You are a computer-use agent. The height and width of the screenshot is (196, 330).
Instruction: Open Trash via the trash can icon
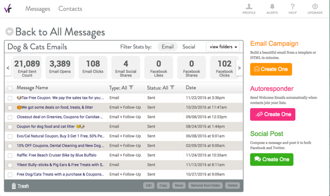pos(14,186)
